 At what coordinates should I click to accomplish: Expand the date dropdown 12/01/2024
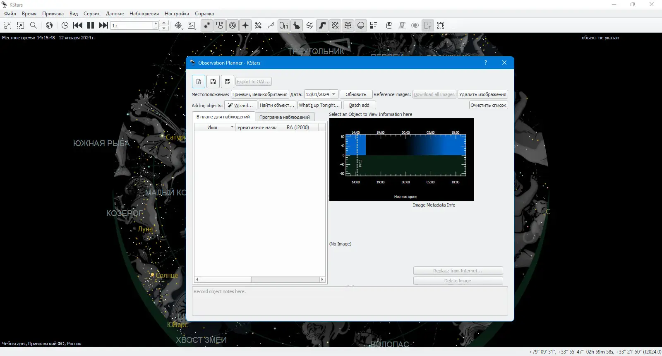tap(334, 94)
